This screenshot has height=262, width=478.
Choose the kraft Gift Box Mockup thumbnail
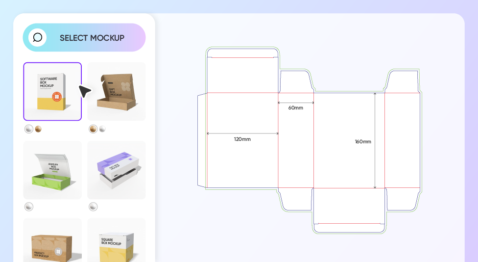(x=116, y=91)
